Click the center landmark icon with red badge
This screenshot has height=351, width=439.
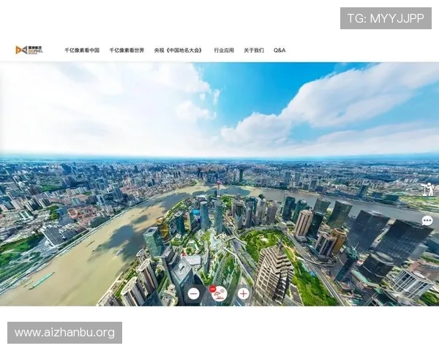(x=219, y=294)
